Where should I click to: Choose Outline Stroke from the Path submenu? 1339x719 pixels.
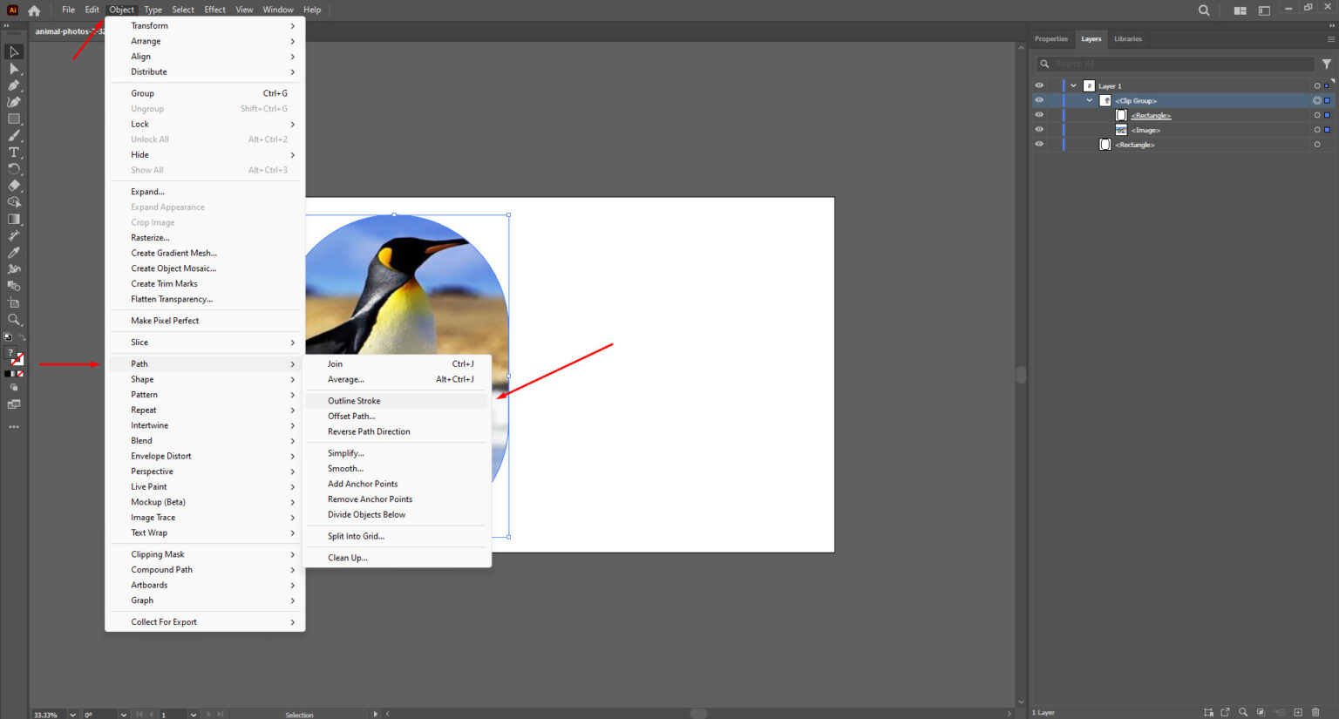(353, 400)
